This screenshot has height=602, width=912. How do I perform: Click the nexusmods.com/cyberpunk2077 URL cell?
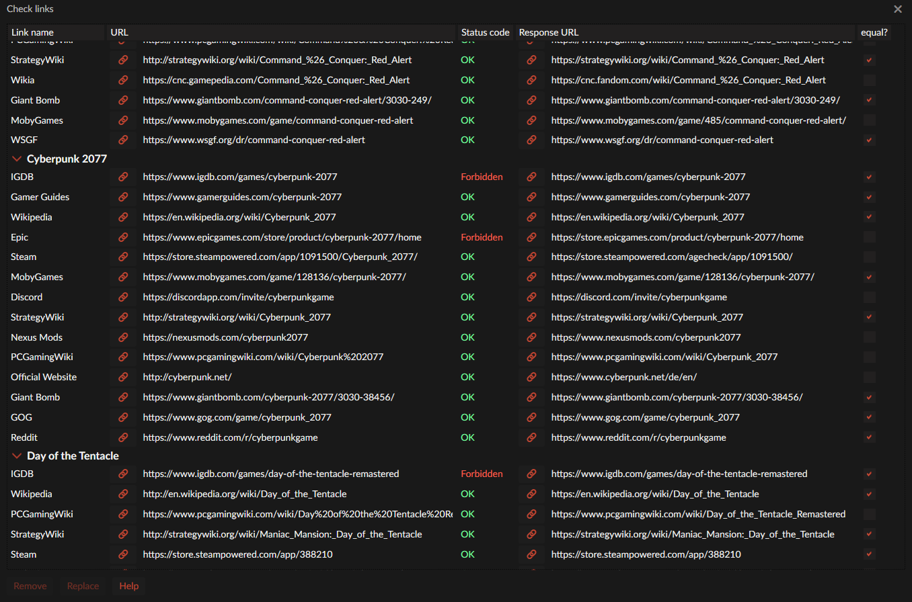pos(225,337)
